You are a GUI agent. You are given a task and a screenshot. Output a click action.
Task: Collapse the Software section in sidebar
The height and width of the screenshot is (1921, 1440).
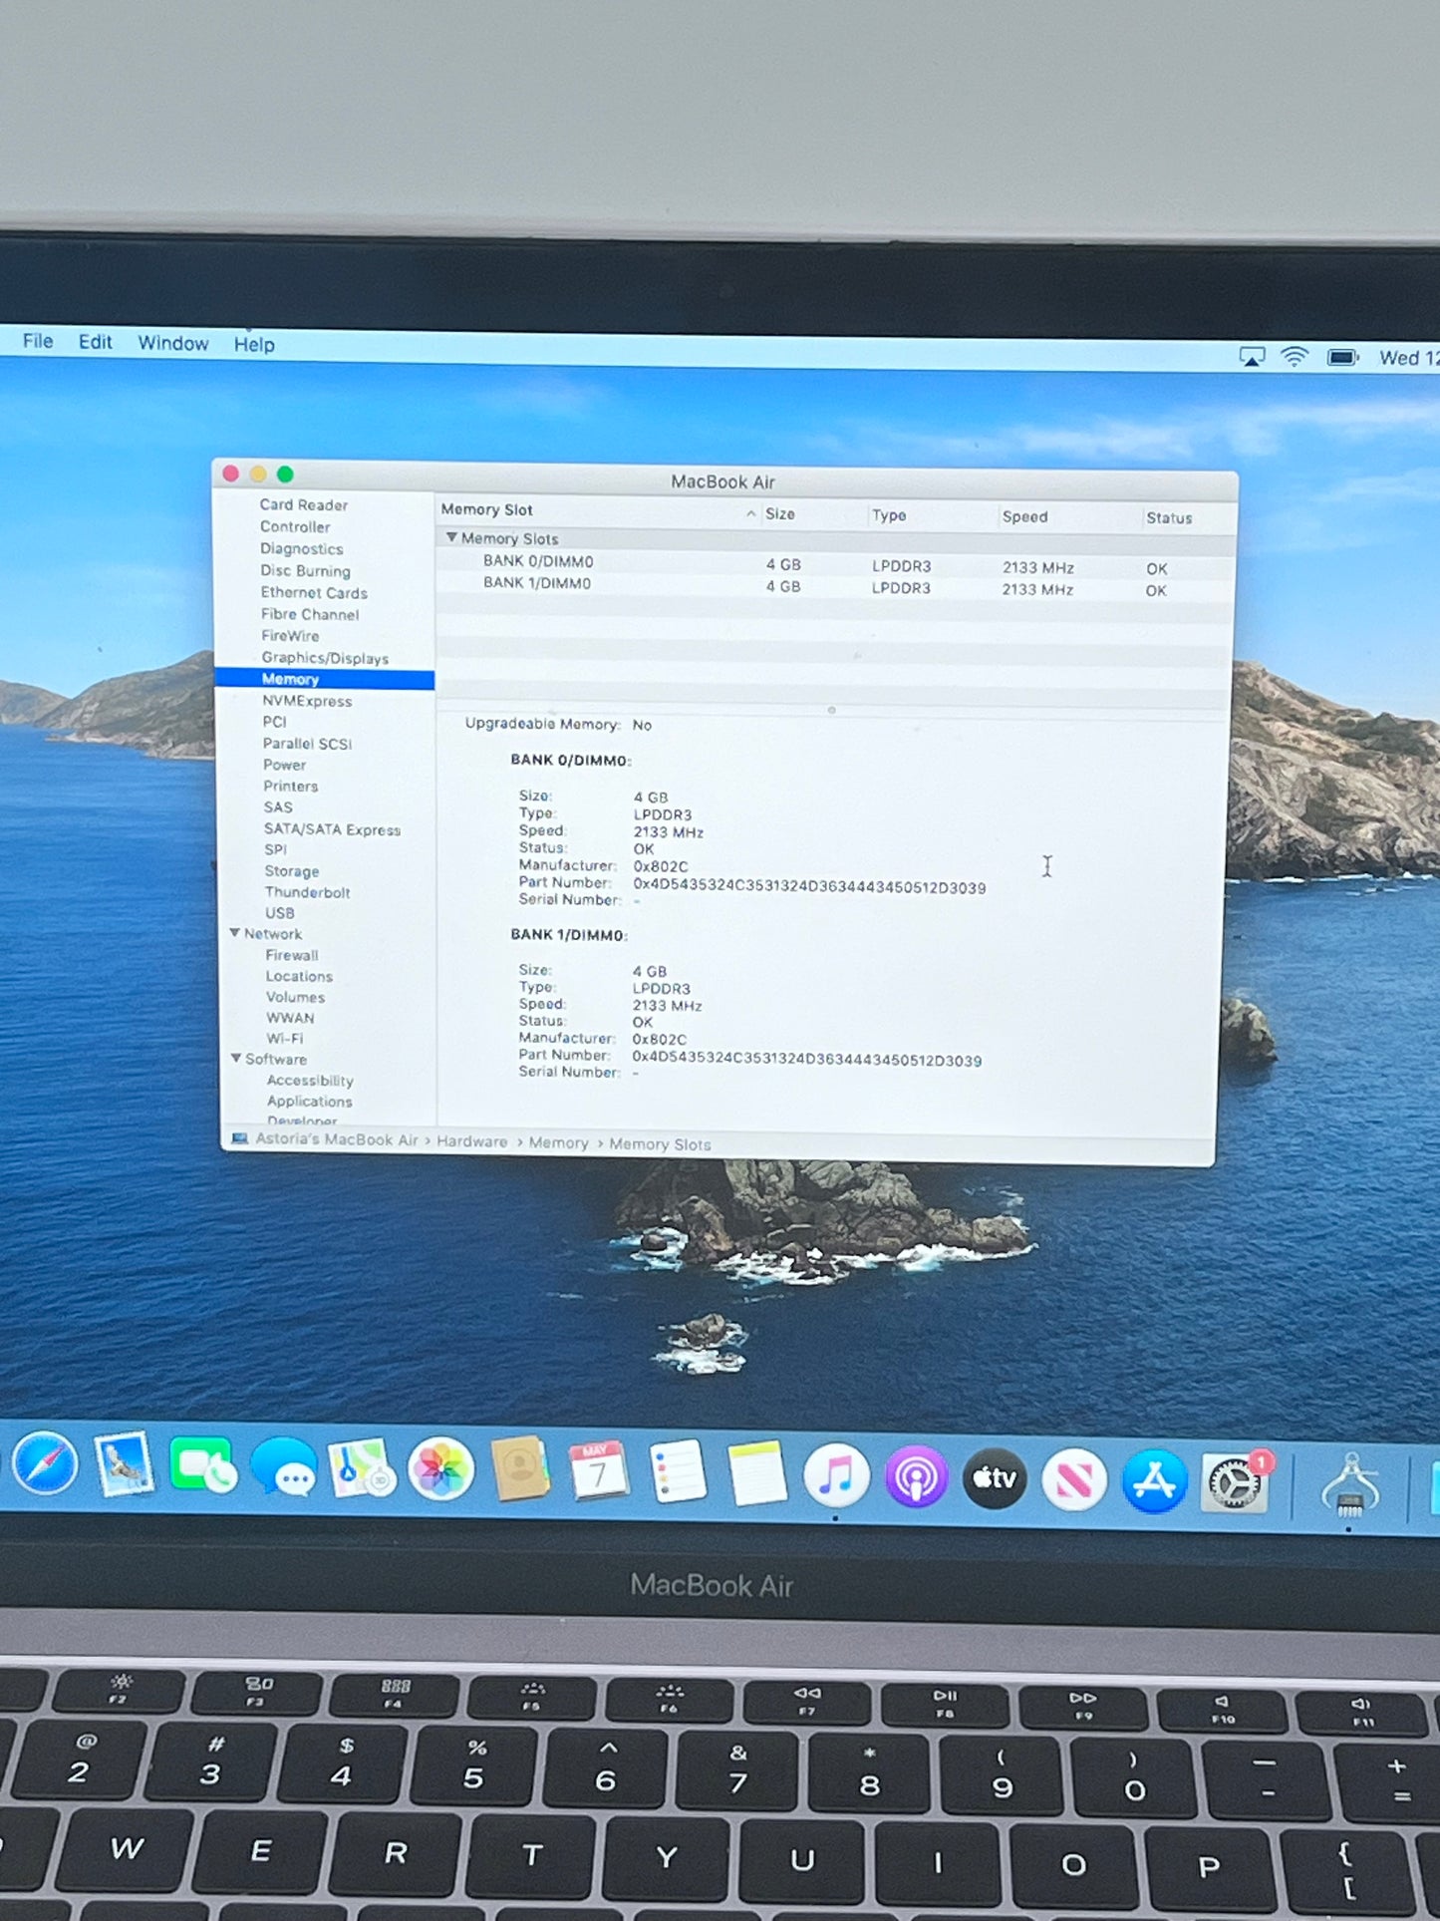(x=236, y=1058)
